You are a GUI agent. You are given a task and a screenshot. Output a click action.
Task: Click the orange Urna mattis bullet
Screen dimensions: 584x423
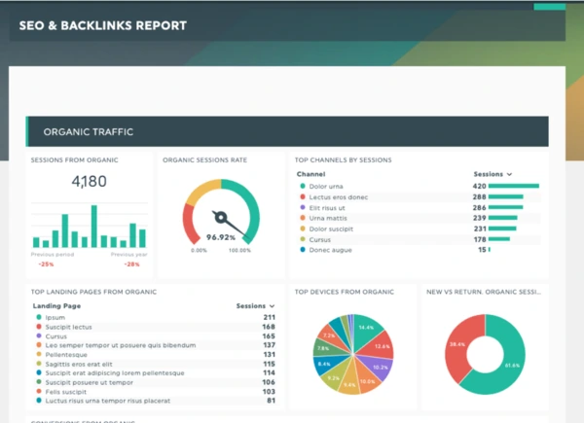point(303,218)
